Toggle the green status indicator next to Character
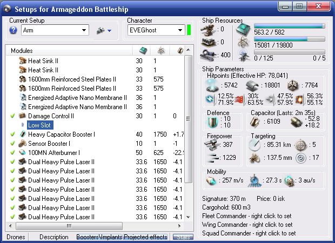 pos(189,30)
